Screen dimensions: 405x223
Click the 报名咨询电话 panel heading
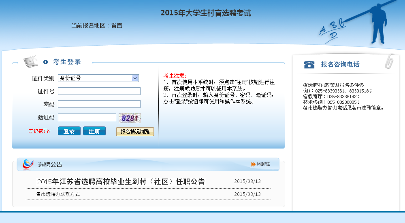click(x=340, y=64)
